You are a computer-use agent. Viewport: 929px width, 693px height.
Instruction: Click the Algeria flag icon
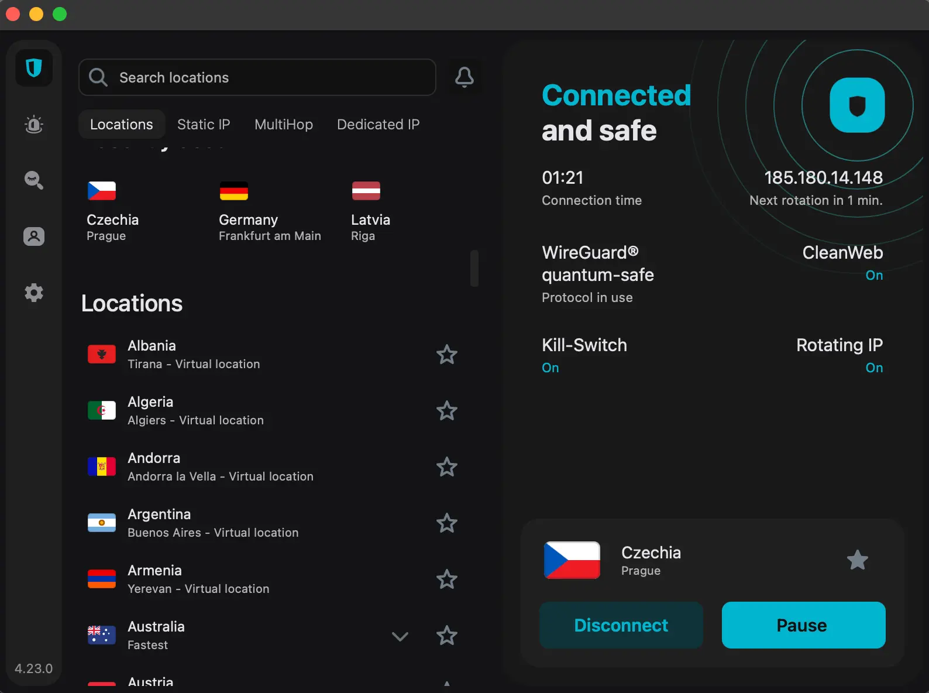tap(102, 410)
